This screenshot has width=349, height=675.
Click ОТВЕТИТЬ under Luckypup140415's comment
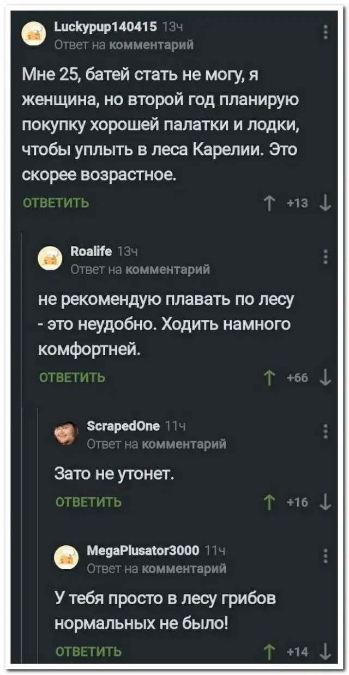coord(56,204)
